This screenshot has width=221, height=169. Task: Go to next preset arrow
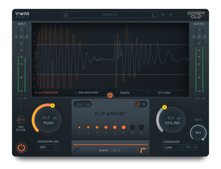click(171, 15)
